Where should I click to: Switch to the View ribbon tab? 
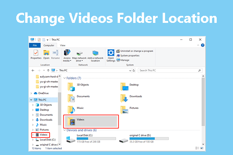(63, 45)
